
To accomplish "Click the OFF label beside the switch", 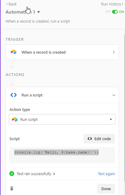I will [108, 12].
